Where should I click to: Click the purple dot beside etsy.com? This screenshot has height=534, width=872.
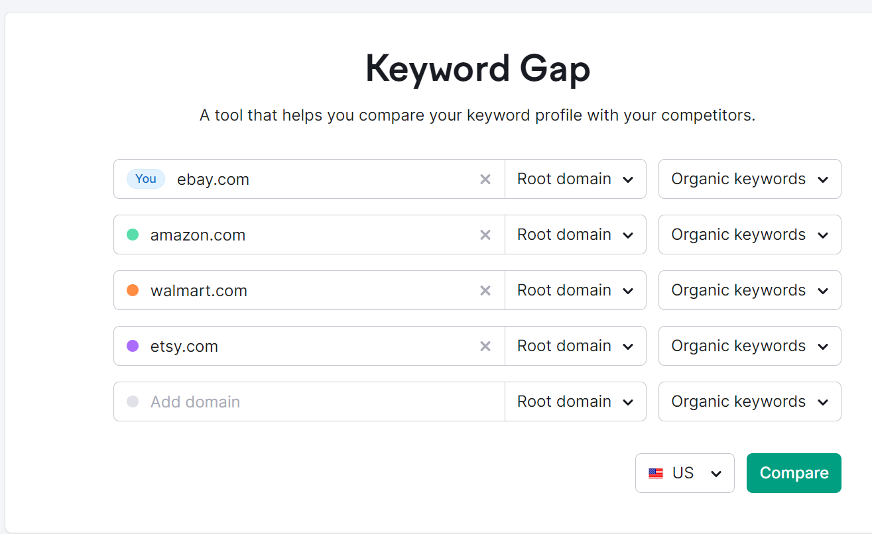tap(133, 346)
